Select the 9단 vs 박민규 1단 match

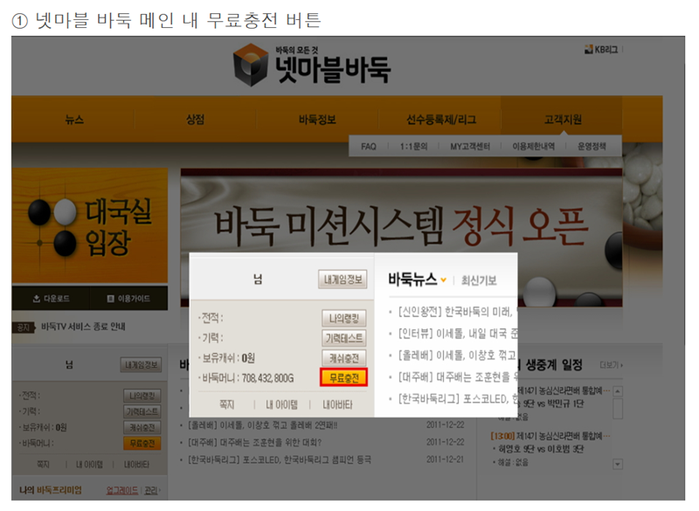coord(551,404)
